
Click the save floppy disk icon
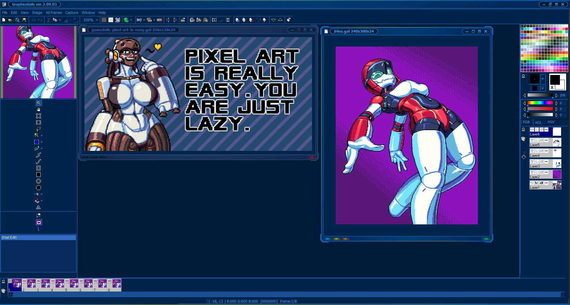(24, 20)
